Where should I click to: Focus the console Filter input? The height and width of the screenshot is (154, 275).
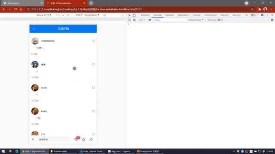click(170, 20)
